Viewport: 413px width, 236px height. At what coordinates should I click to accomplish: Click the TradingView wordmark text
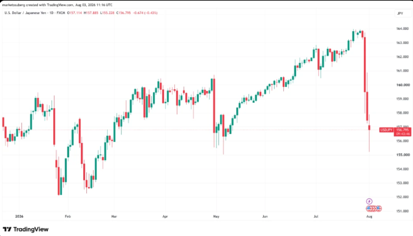coord(31,229)
